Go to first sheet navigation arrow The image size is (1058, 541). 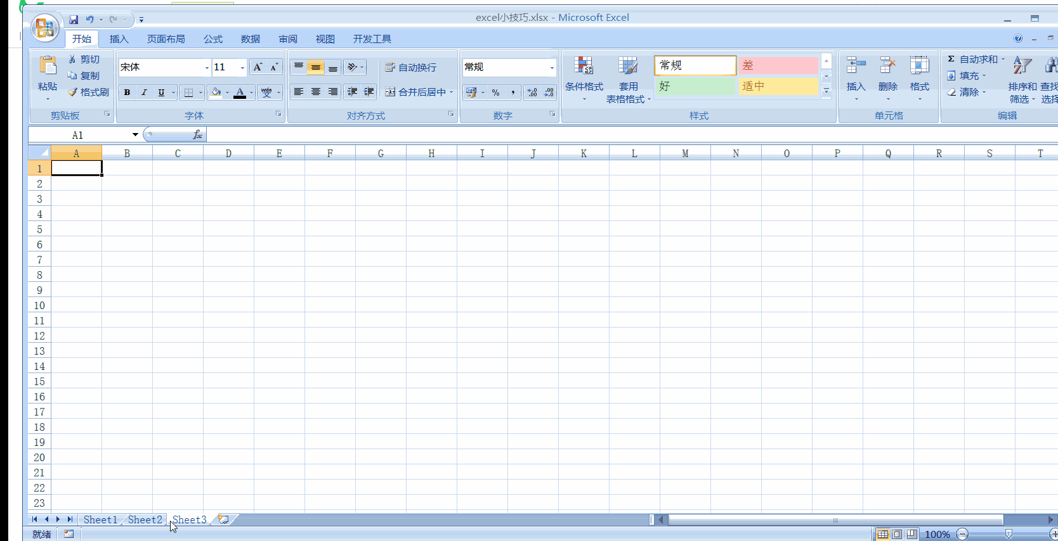click(34, 519)
